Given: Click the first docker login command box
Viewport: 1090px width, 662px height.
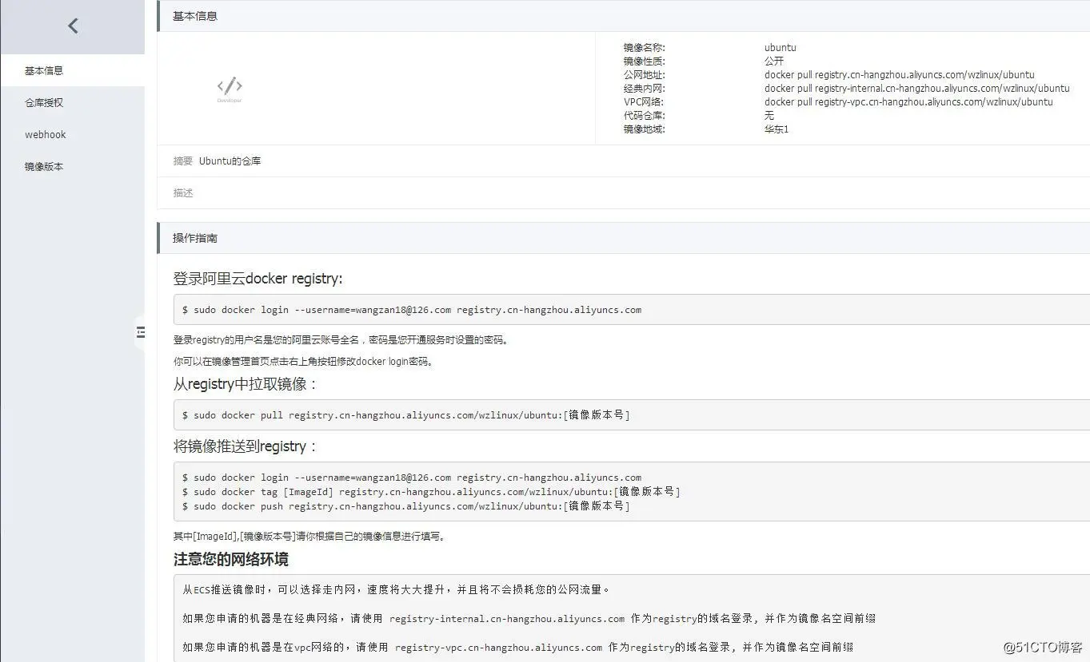Looking at the screenshot, I should coord(632,310).
